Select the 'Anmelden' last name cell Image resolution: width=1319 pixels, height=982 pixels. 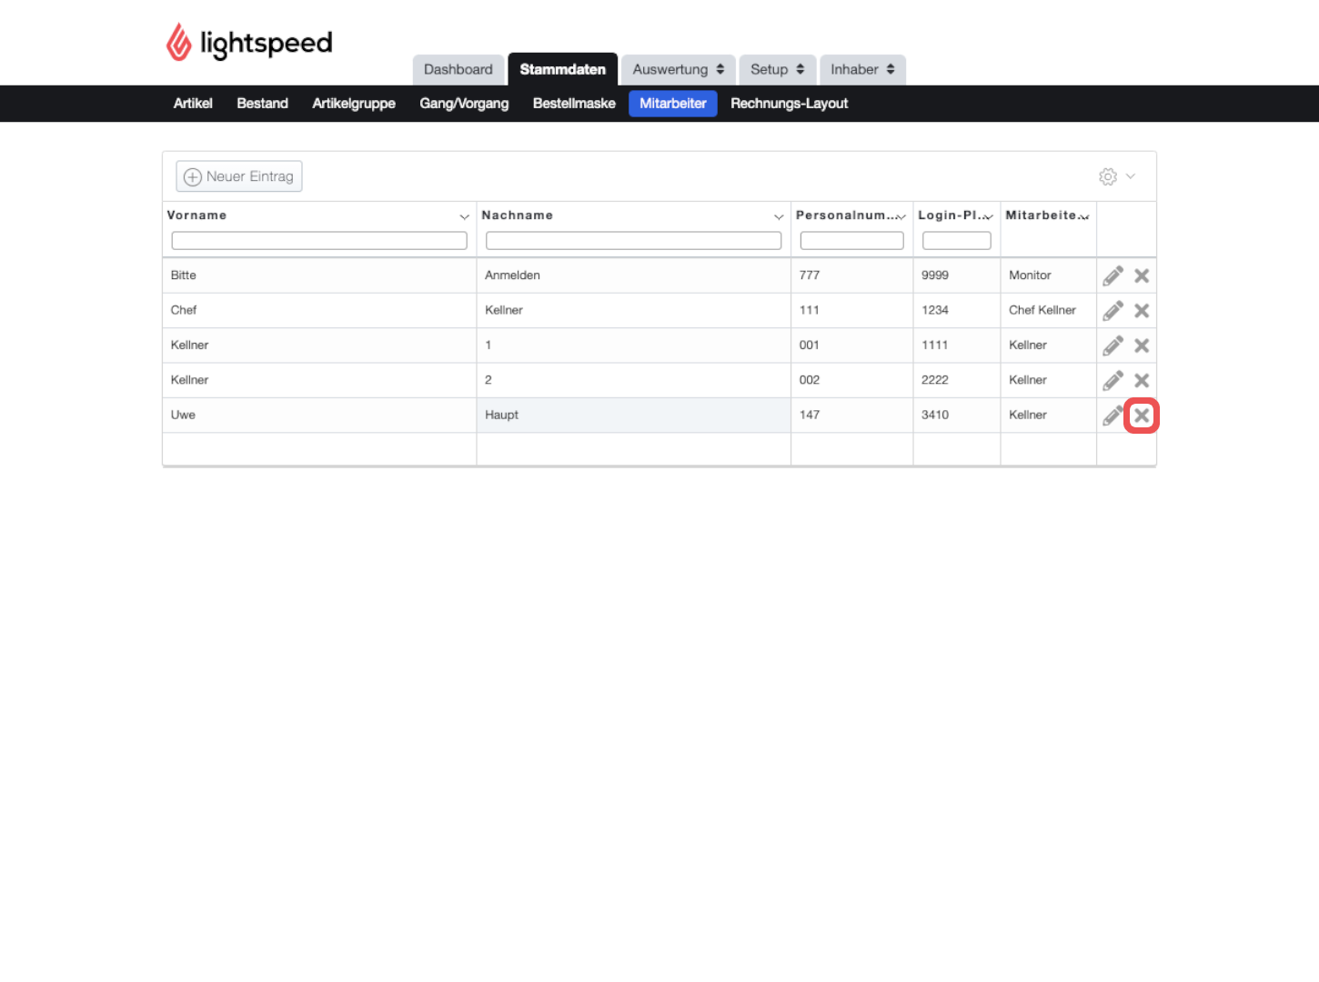tap(634, 276)
